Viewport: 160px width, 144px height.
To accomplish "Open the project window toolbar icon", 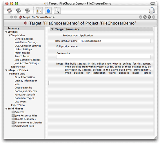I will pyautogui.click(x=39, y=10).
